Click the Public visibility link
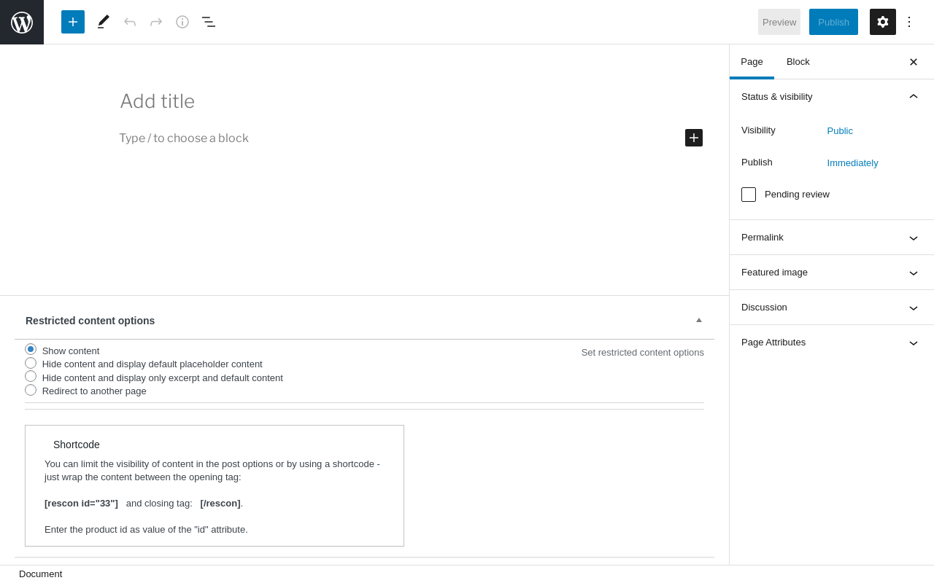Image resolution: width=934 pixels, height=583 pixels. pyautogui.click(x=840, y=131)
